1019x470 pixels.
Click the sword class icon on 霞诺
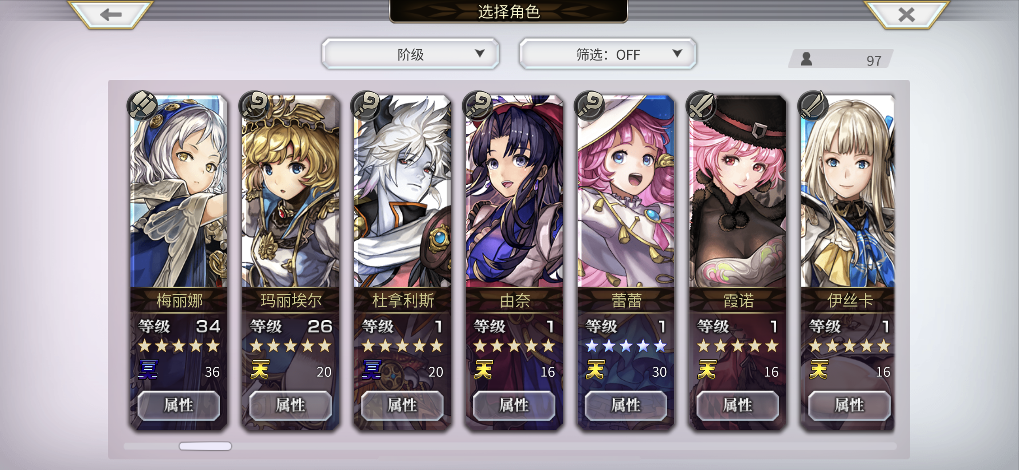click(x=701, y=105)
